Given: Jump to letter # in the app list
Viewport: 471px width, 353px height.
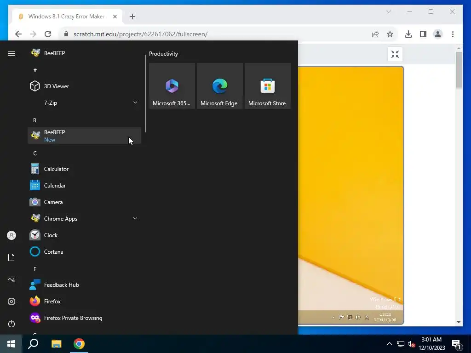Looking at the screenshot, I should click(35, 70).
